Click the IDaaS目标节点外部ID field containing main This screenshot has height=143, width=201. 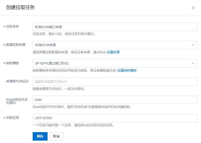(x=115, y=100)
